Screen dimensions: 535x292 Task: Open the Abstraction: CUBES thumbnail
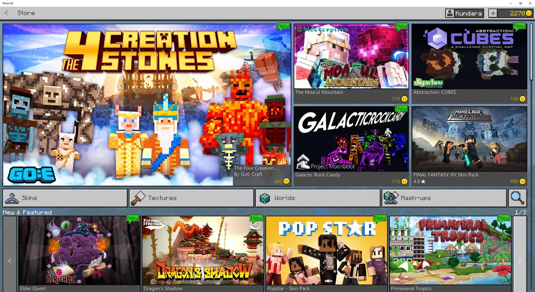tap(469, 56)
